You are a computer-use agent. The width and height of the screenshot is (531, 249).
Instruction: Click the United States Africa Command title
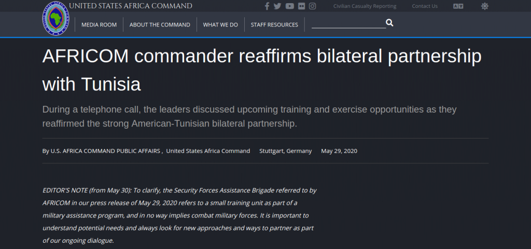130,6
